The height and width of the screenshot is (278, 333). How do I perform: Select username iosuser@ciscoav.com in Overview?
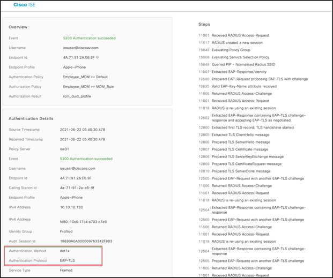click(x=80, y=48)
